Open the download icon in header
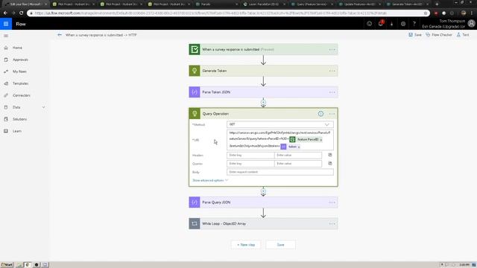 392,24
